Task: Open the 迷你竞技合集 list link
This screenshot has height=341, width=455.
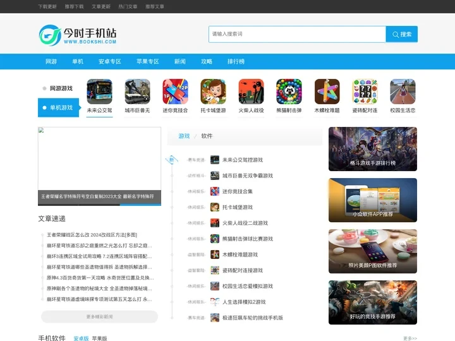Action: click(238, 191)
